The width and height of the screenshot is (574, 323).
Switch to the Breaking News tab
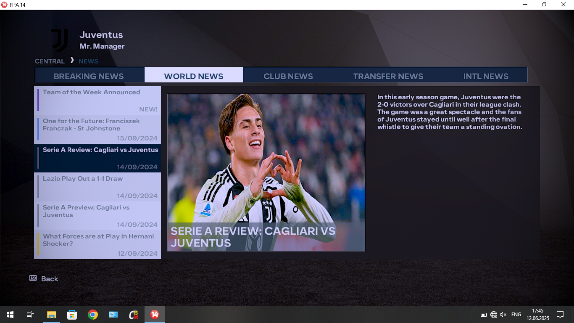click(90, 75)
